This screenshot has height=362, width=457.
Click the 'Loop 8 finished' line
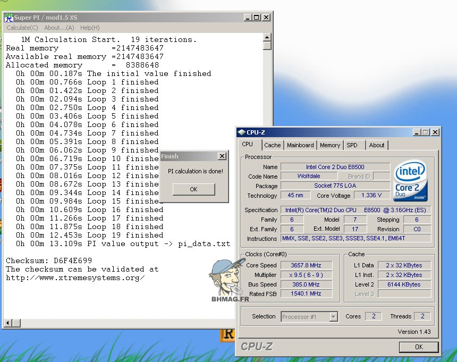(87, 141)
